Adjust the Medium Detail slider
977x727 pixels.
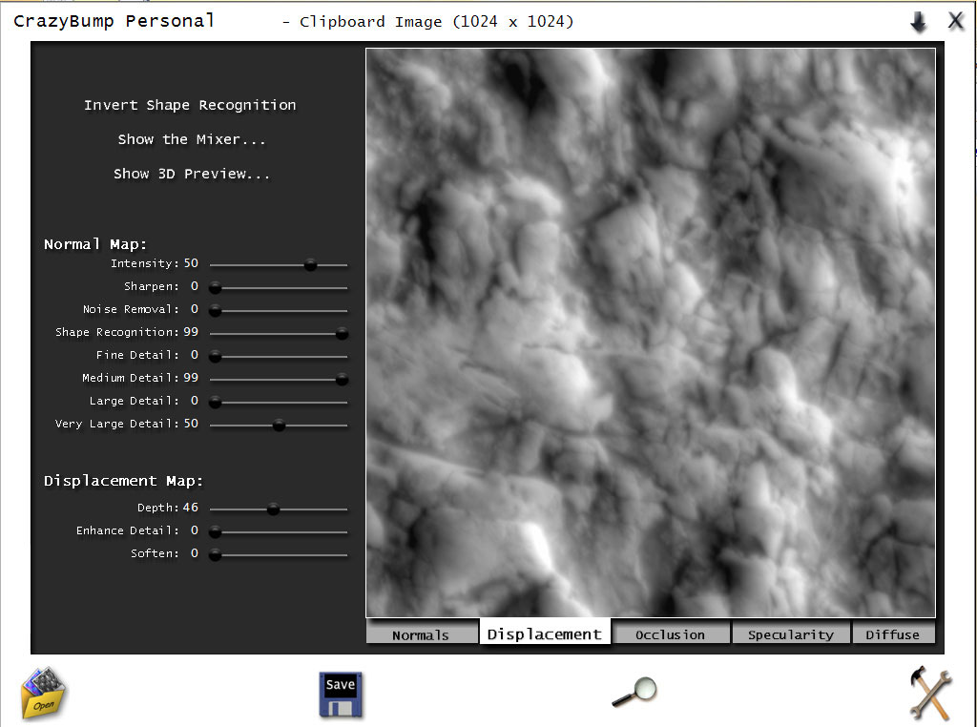(342, 379)
